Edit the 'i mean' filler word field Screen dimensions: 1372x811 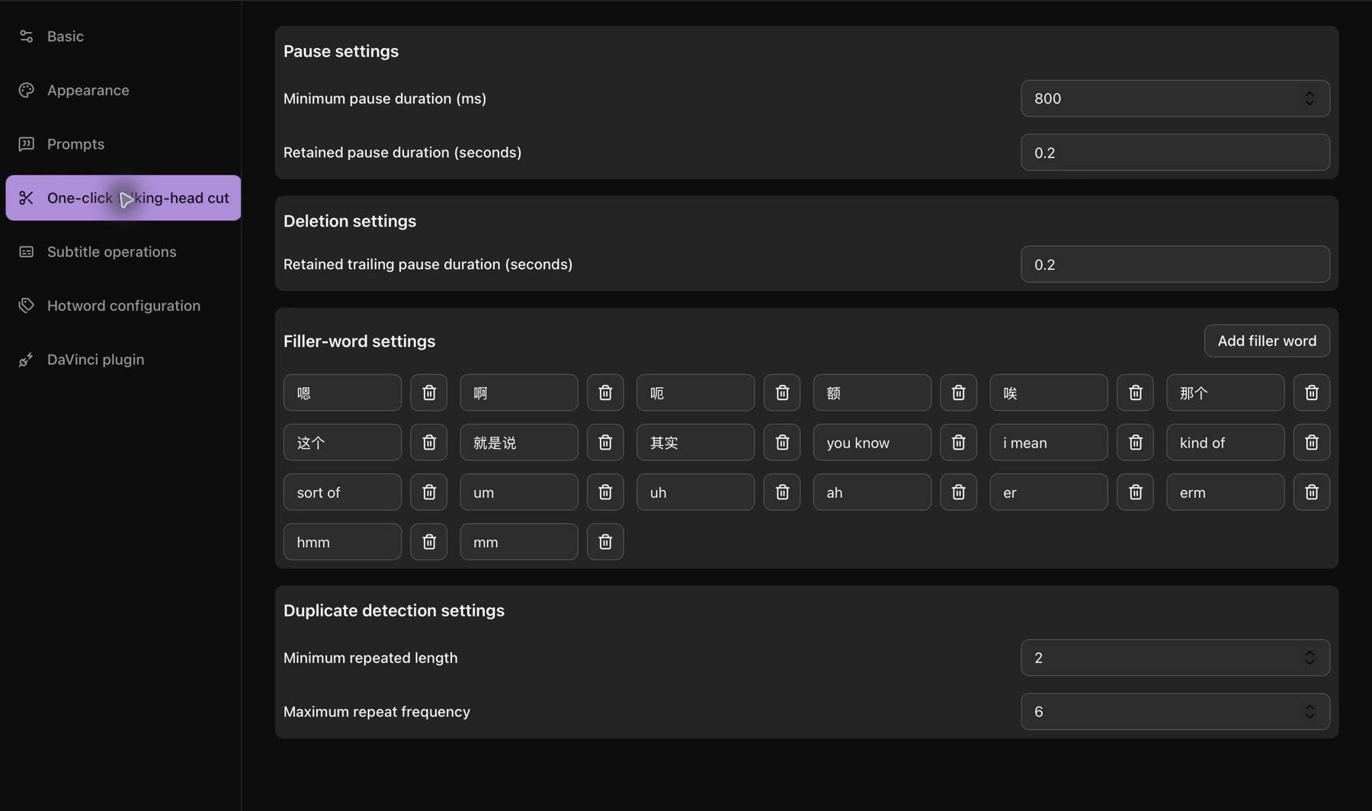click(x=1049, y=442)
